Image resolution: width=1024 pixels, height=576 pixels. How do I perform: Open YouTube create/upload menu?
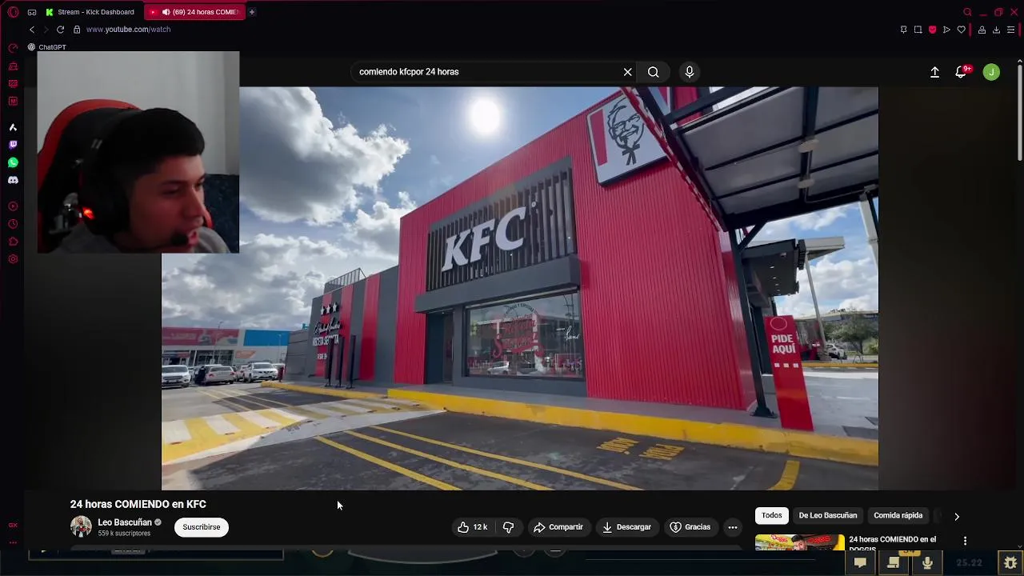(934, 72)
